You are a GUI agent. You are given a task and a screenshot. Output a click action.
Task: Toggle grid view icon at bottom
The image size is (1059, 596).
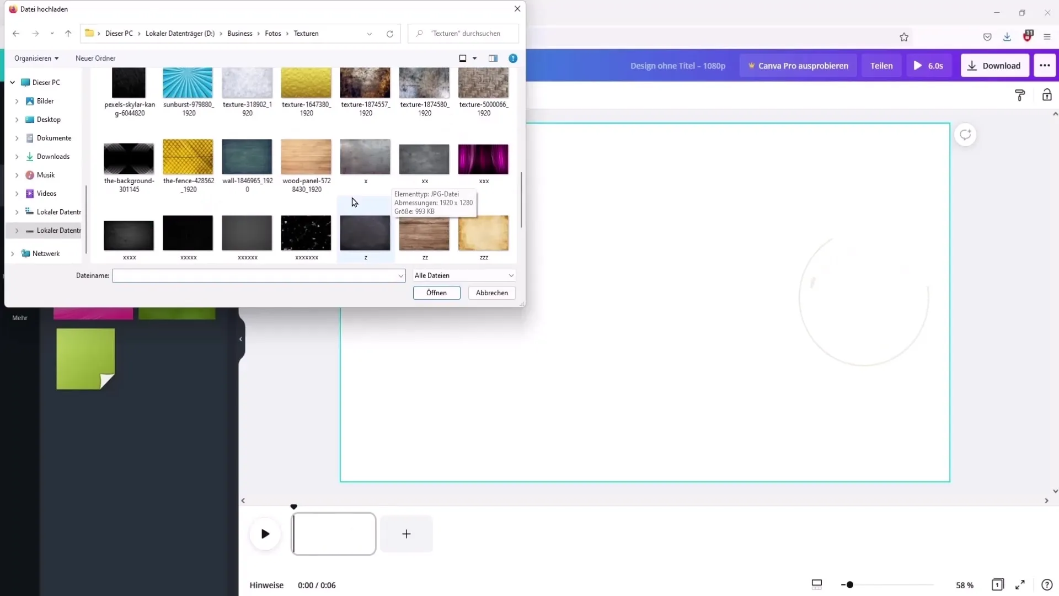tap(817, 584)
